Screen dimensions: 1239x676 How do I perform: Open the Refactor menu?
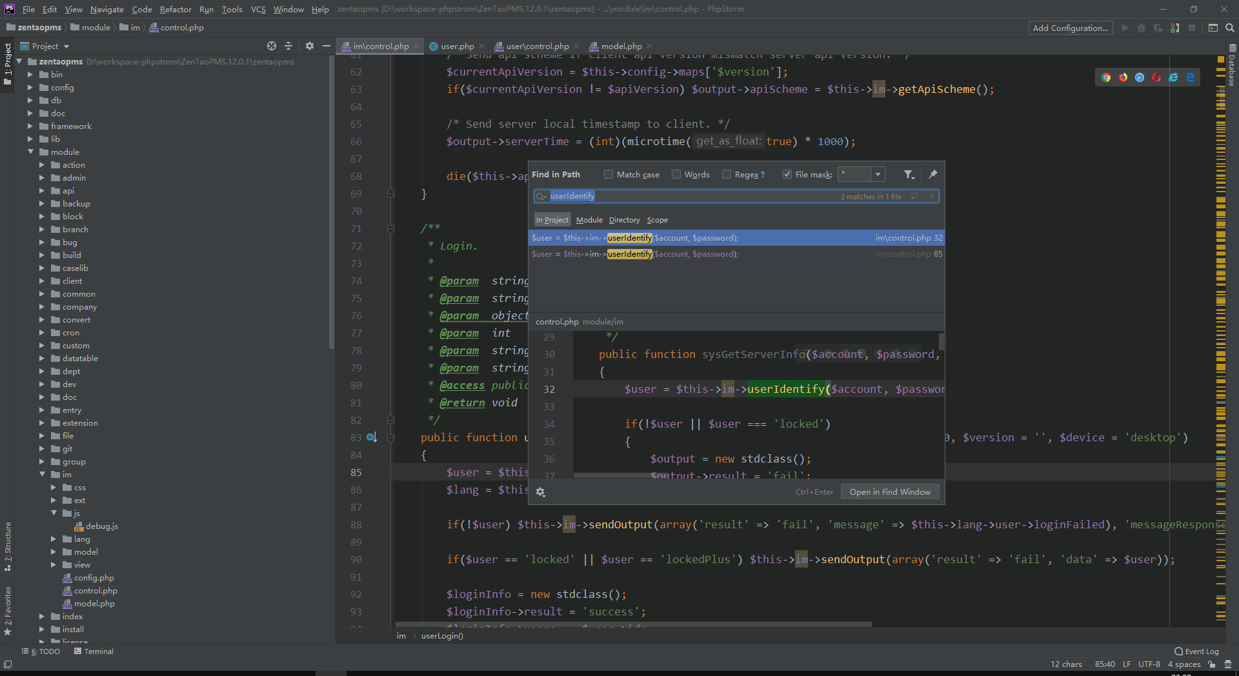pyautogui.click(x=176, y=9)
